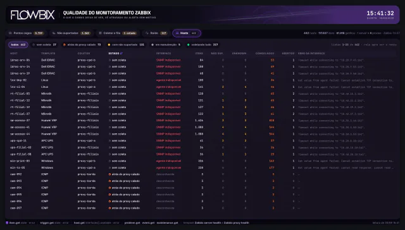
Task: Open host sw-acesso-41
Action: point(20,127)
